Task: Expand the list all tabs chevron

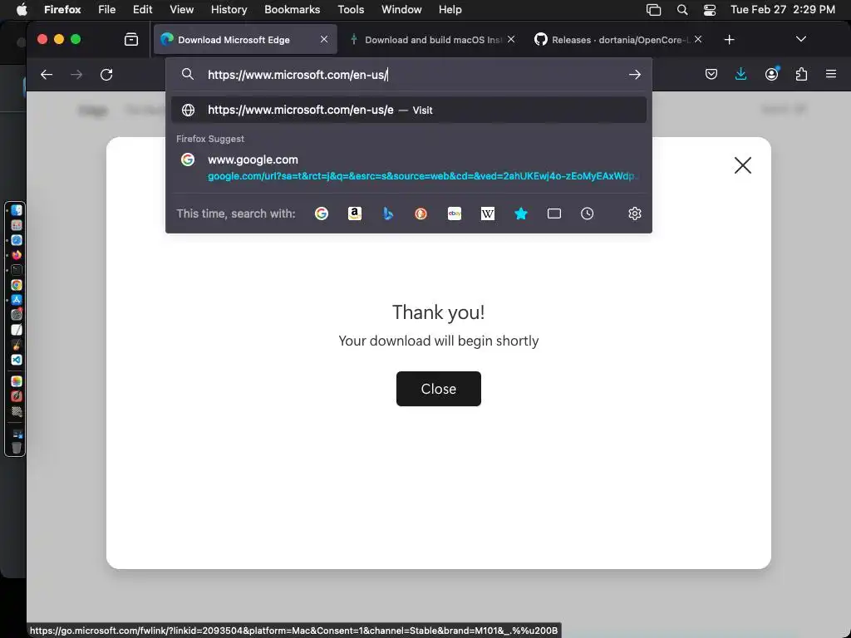Action: [800, 40]
